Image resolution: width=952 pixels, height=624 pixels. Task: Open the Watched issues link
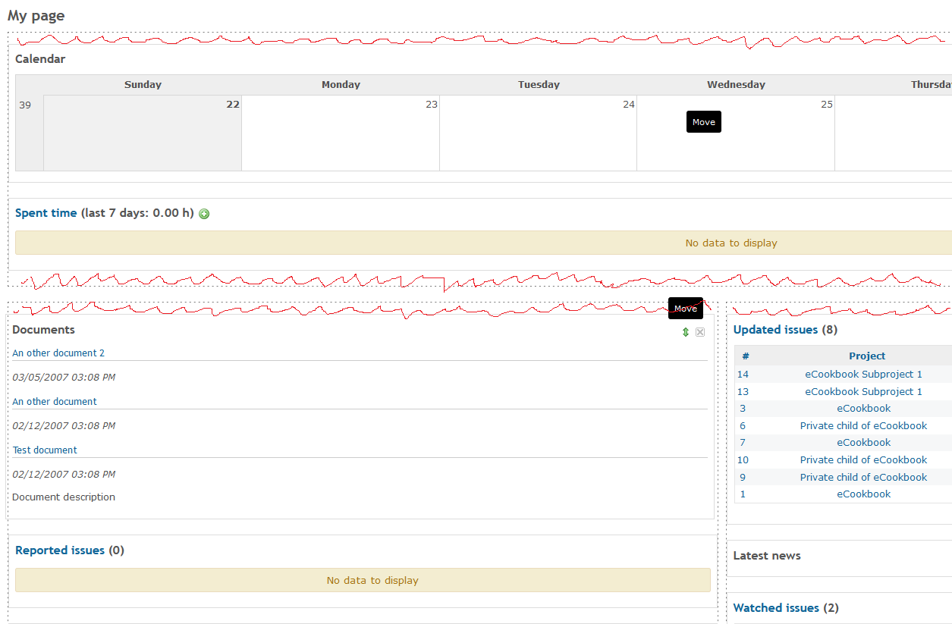(x=776, y=608)
